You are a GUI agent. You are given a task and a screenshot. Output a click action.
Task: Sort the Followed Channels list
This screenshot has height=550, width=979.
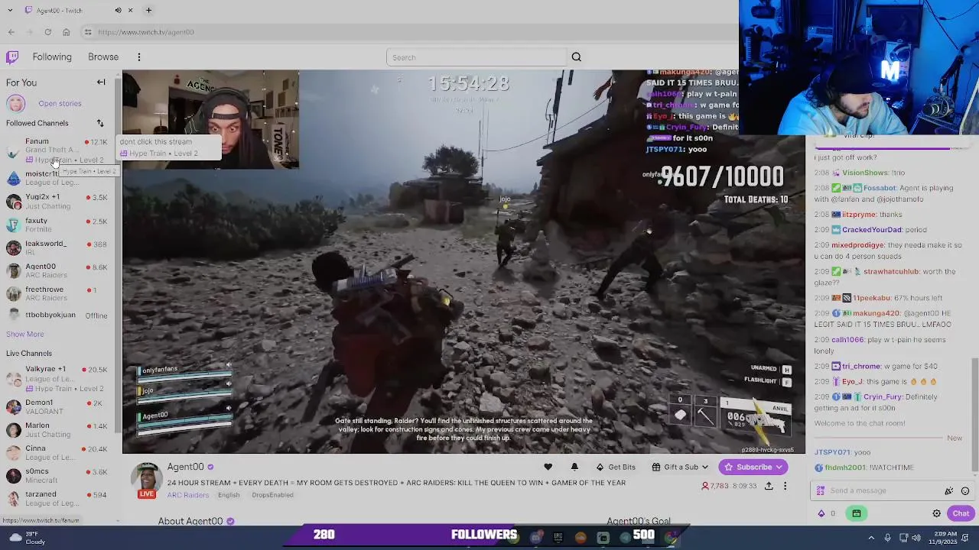[100, 124]
